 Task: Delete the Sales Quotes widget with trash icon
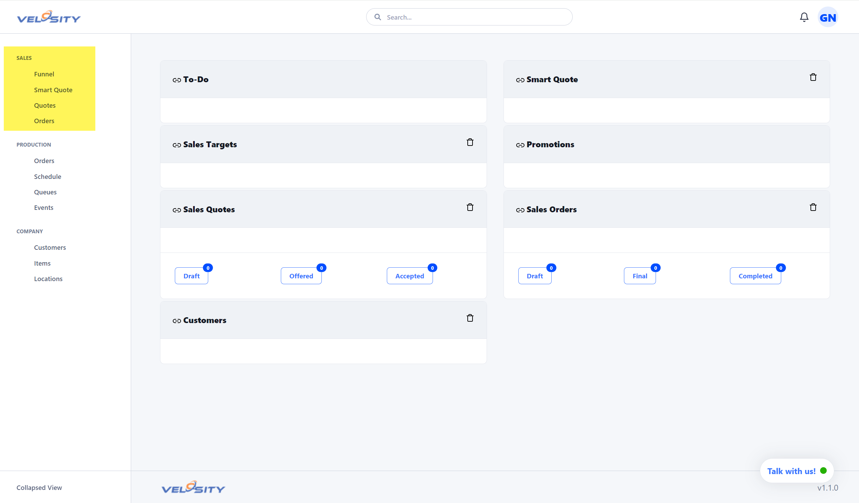pyautogui.click(x=470, y=207)
